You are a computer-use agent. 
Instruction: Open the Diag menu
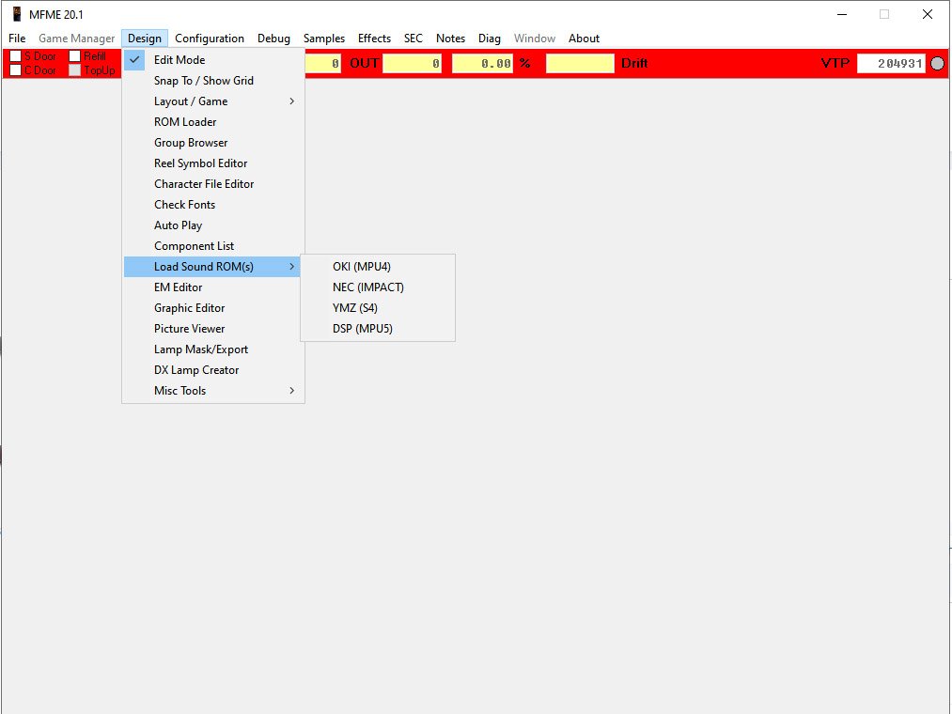click(x=490, y=39)
